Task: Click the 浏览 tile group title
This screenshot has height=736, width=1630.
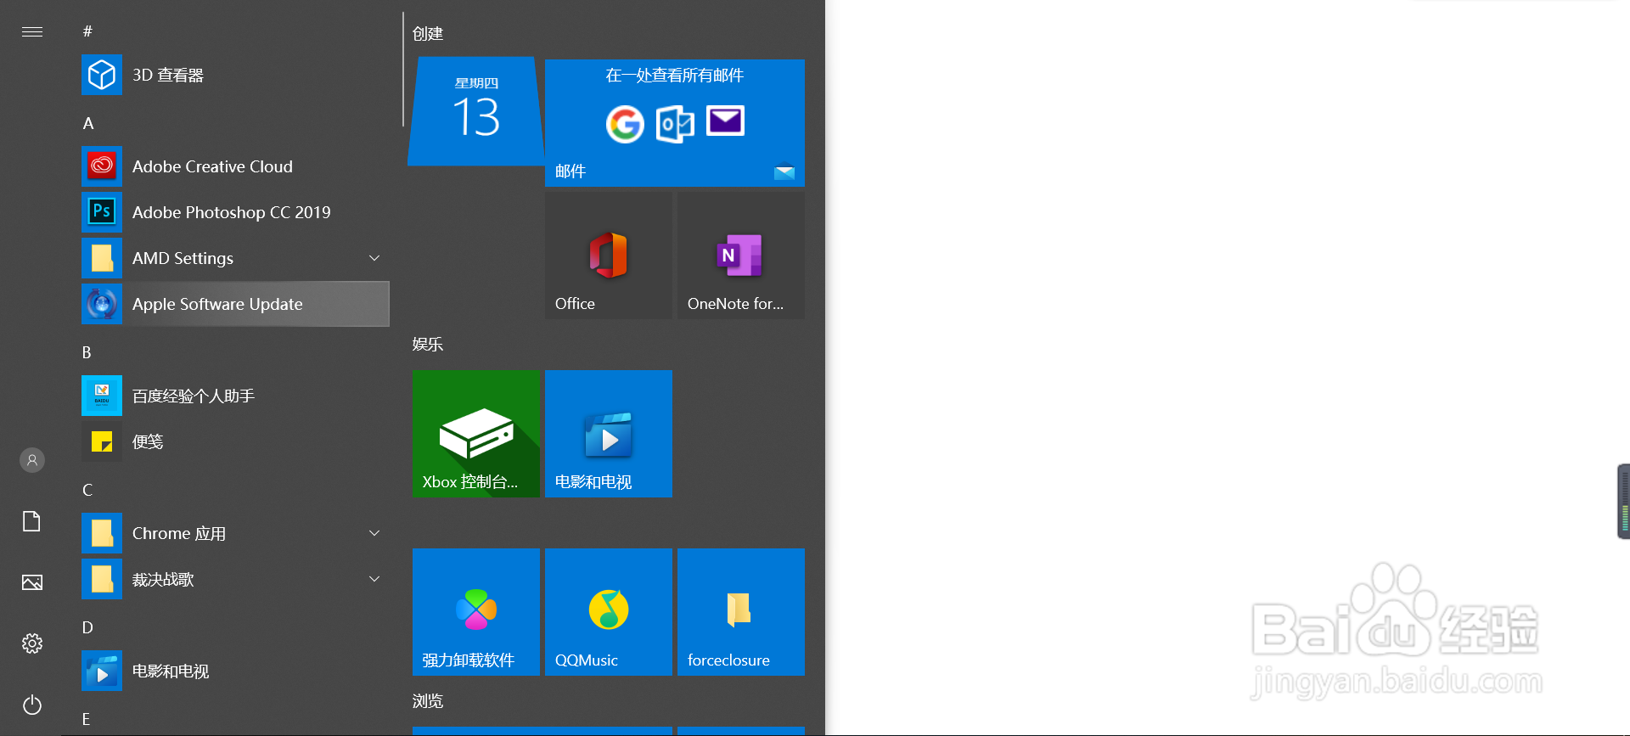Action: point(428,701)
